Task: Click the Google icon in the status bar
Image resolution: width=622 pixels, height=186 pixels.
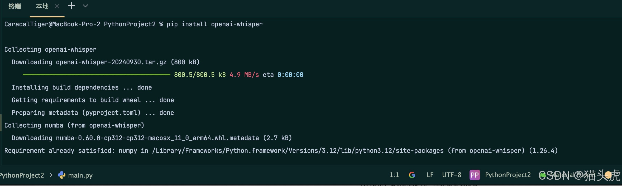Action: [412, 175]
